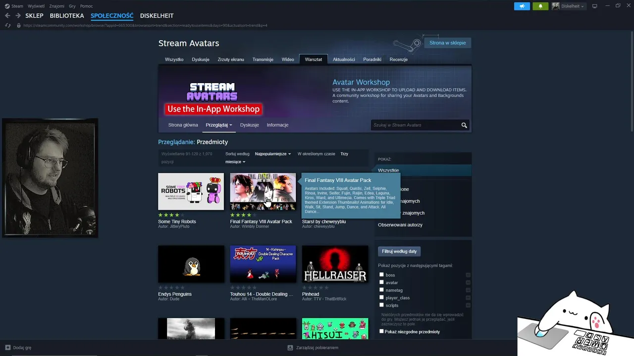634x356 pixels.
Task: Click Filtruj według daty button
Action: [x=399, y=251]
